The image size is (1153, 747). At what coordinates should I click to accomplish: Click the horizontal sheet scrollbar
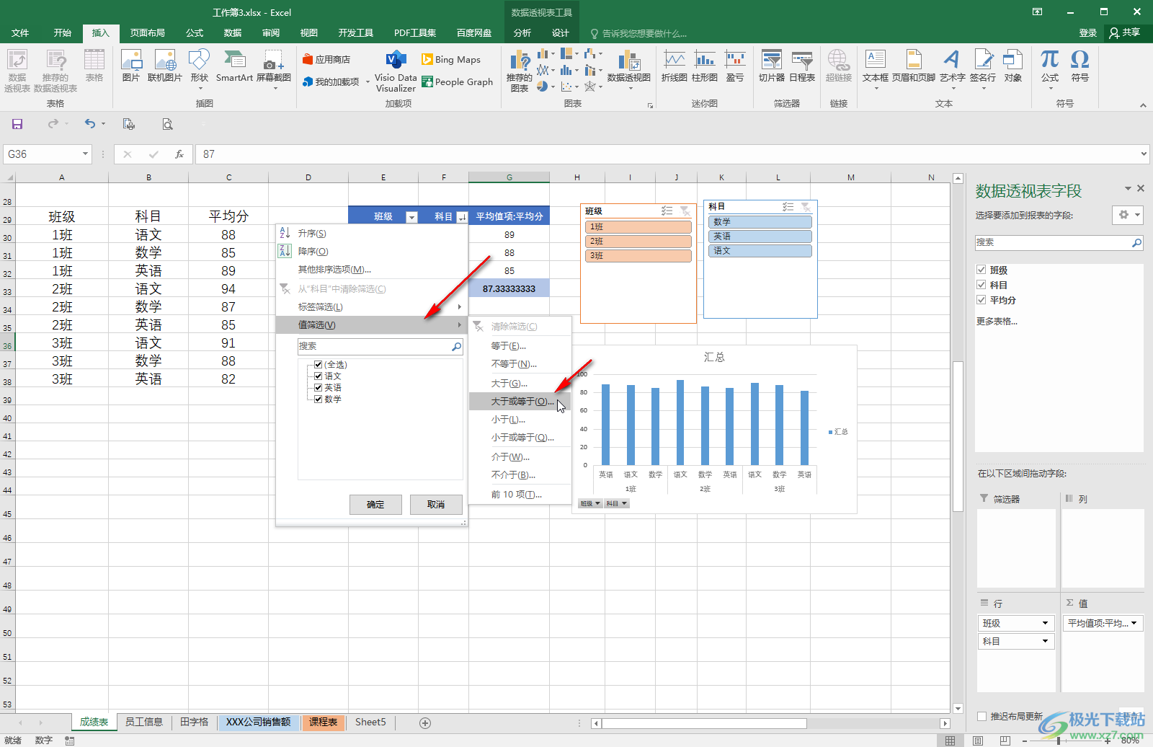tap(704, 723)
